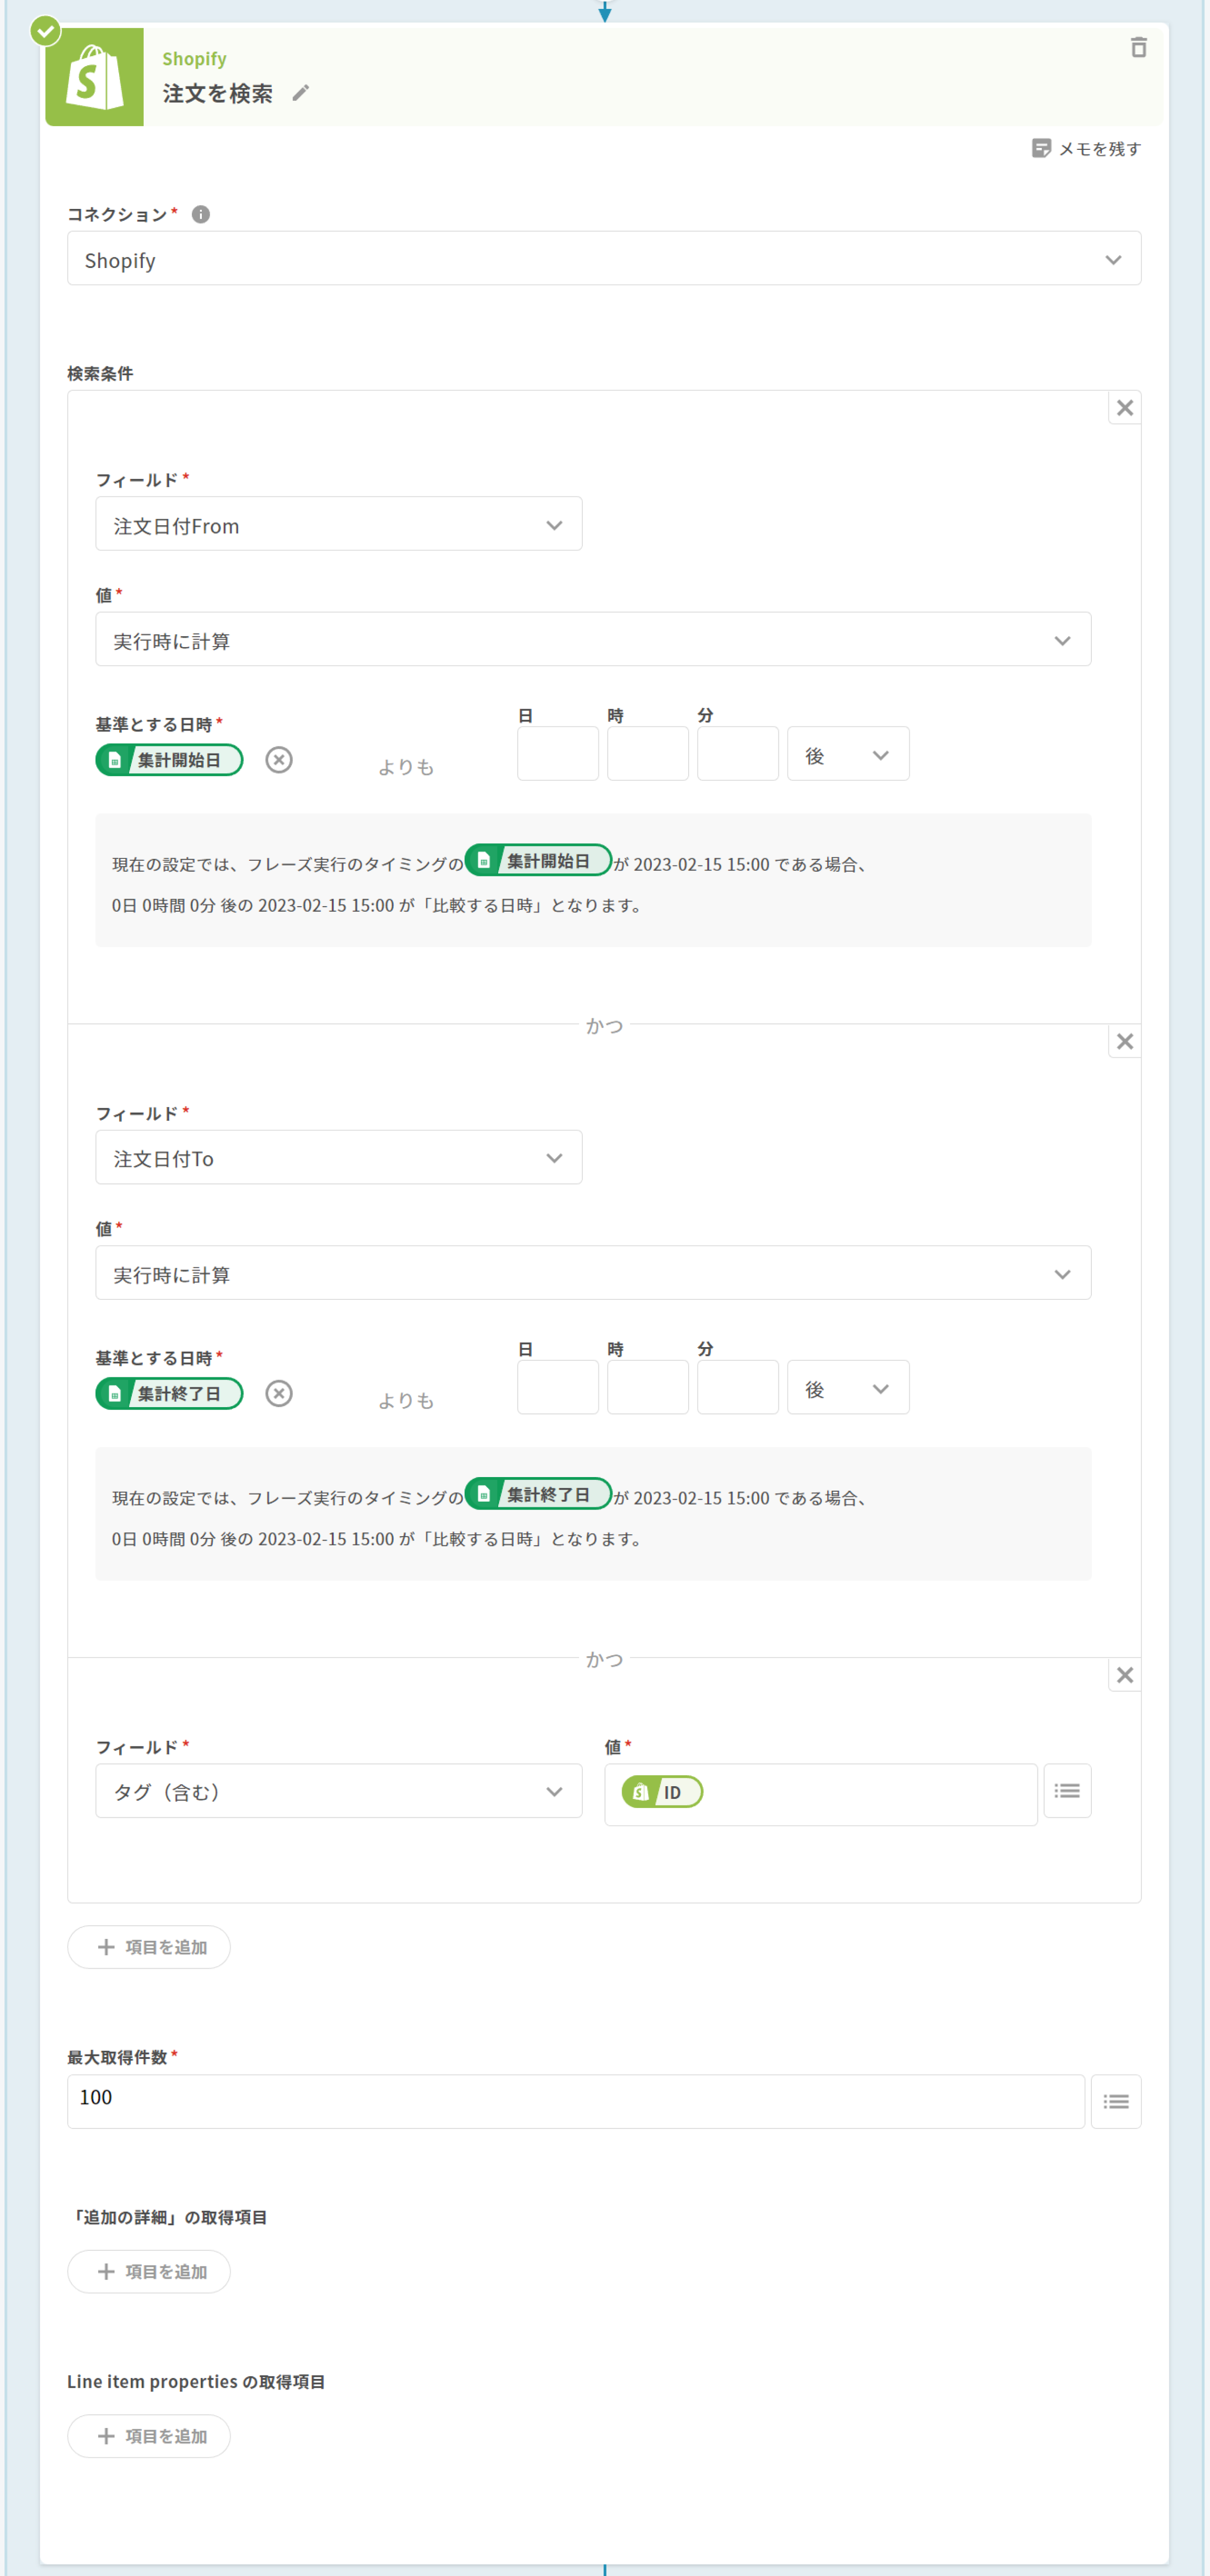
Task: Click the trash delete icon for Shopify step
Action: coord(1138,48)
